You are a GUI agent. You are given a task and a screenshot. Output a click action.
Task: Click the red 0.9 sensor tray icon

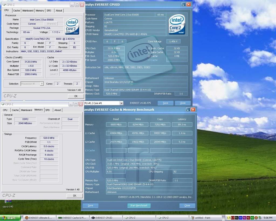tap(233, 218)
